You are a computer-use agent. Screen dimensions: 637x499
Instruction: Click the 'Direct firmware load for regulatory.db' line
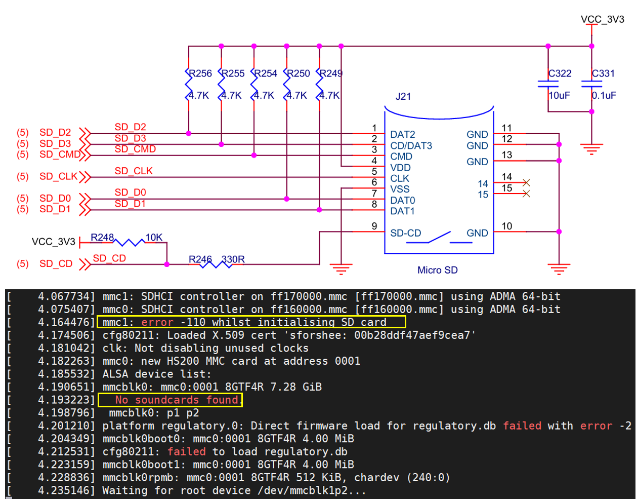point(367,426)
